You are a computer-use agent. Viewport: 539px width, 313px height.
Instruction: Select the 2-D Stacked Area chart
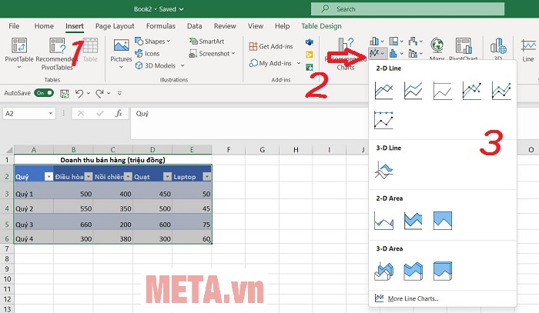(x=413, y=221)
